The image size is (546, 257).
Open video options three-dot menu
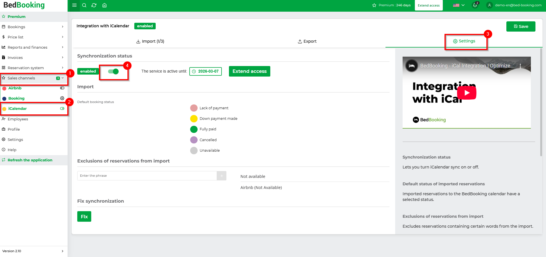tap(520, 66)
